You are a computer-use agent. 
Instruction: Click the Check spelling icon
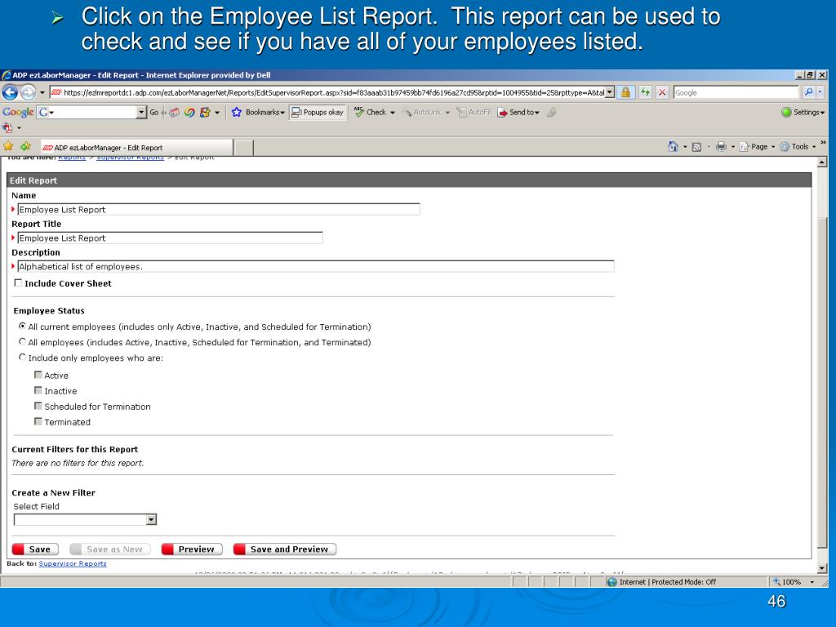[359, 112]
